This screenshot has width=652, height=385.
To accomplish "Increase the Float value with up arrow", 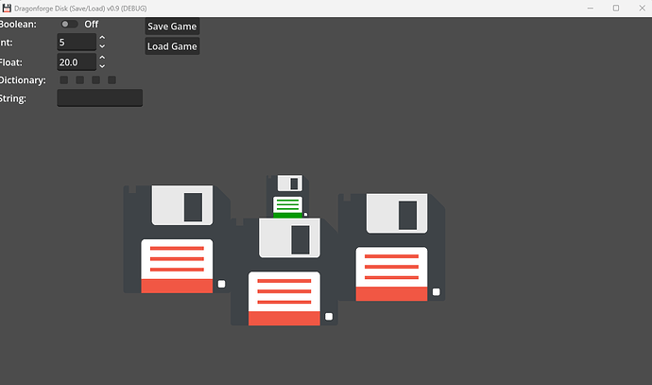I will click(102, 58).
